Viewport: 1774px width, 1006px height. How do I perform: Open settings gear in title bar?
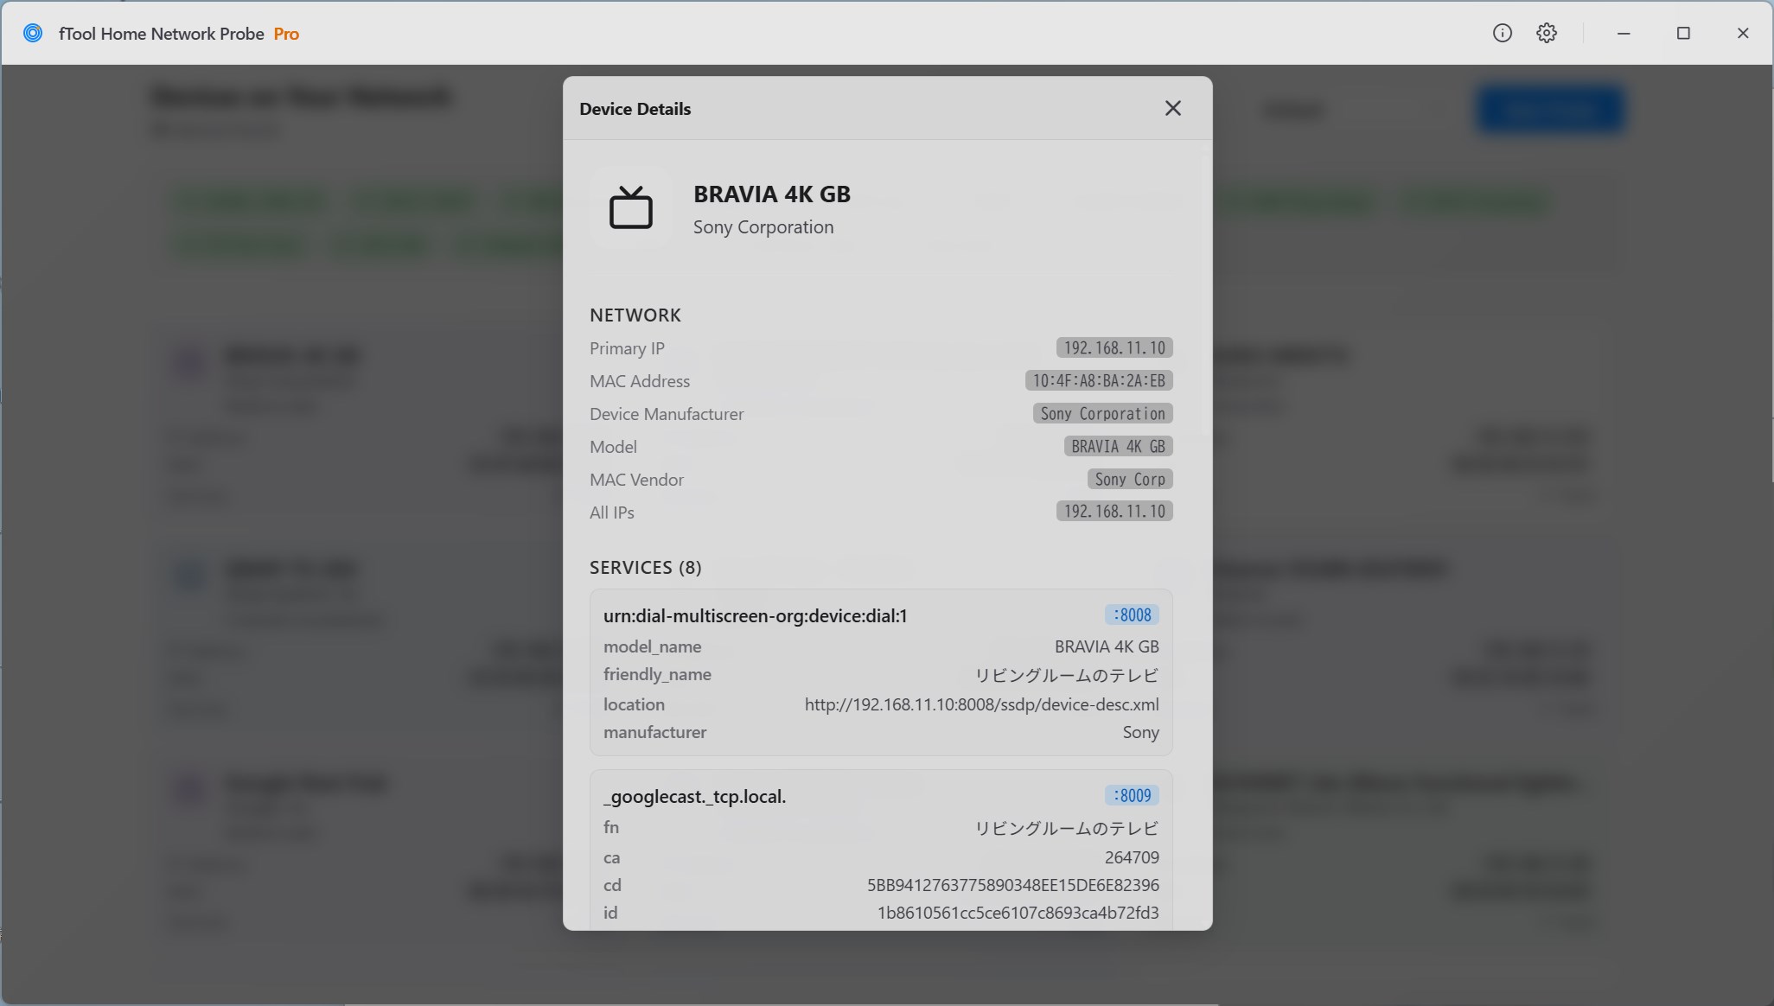(x=1547, y=33)
